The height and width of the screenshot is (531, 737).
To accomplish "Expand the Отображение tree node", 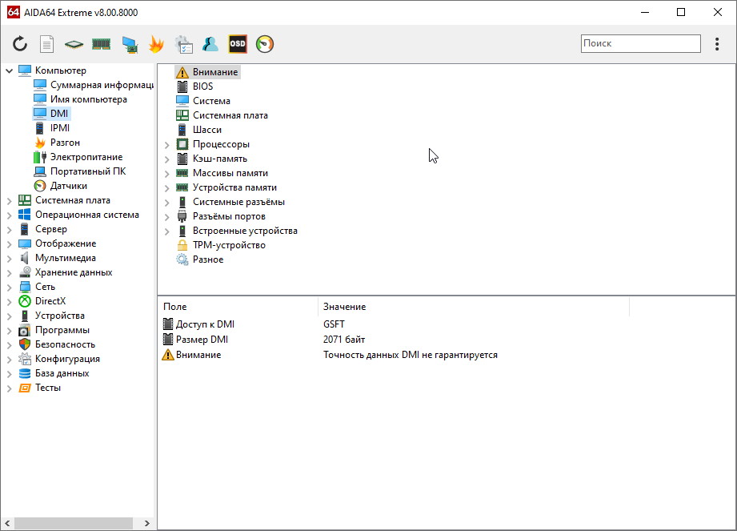I will [9, 244].
